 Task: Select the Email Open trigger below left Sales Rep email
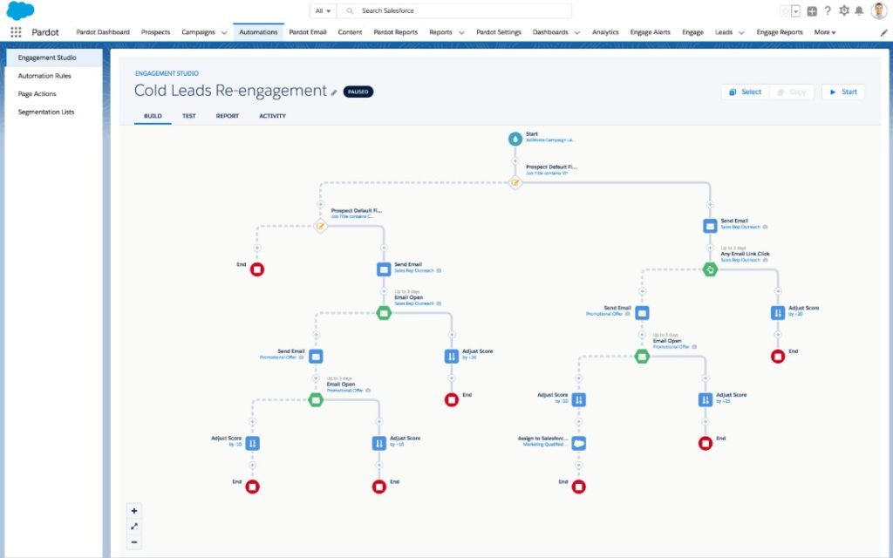[384, 313]
